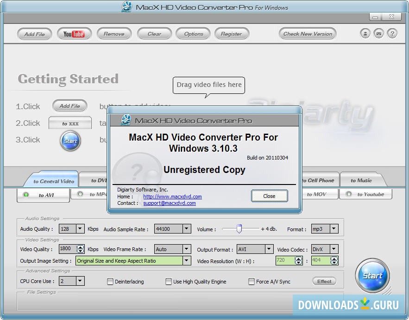This screenshot has width=409, height=320.
Task: Click the large blue Start button
Action: [372, 276]
